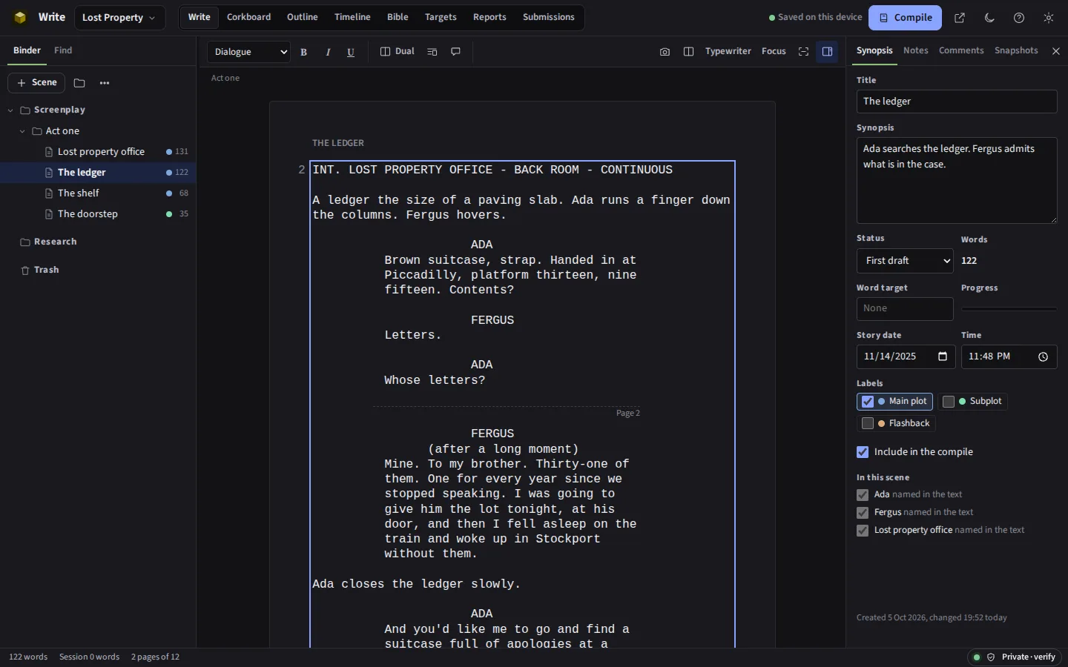Toggle Fergus named in the text checkbox

[863, 513]
